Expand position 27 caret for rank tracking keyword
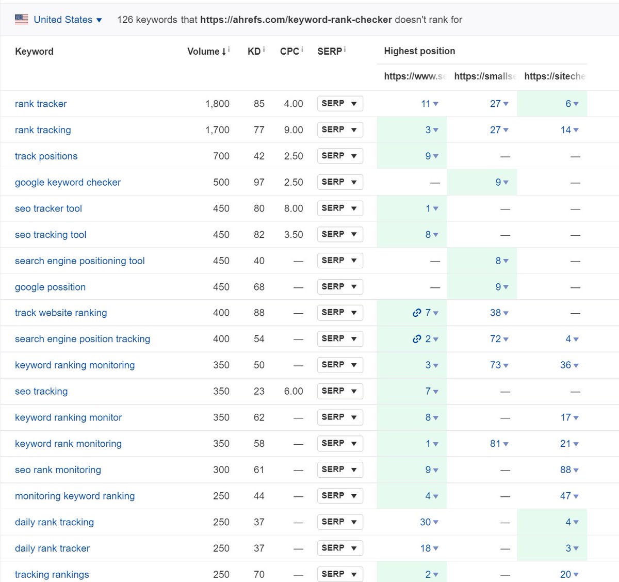The height and width of the screenshot is (582, 619). [x=506, y=130]
